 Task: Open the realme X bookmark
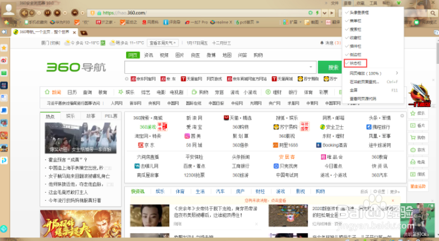[x=221, y=22]
